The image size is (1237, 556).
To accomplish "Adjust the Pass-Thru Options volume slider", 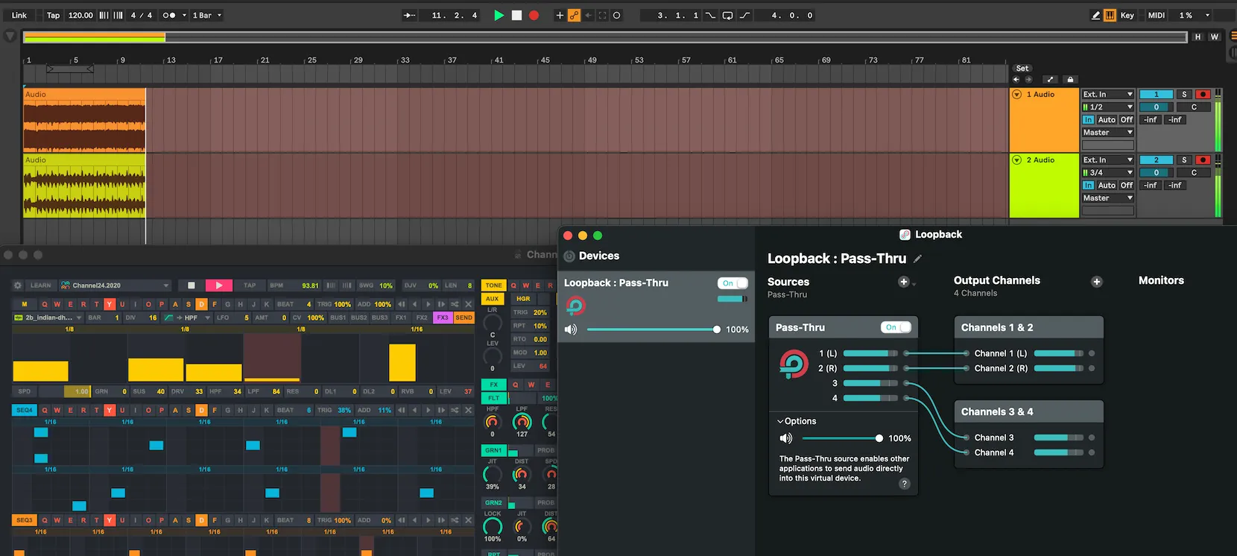I will click(x=843, y=438).
